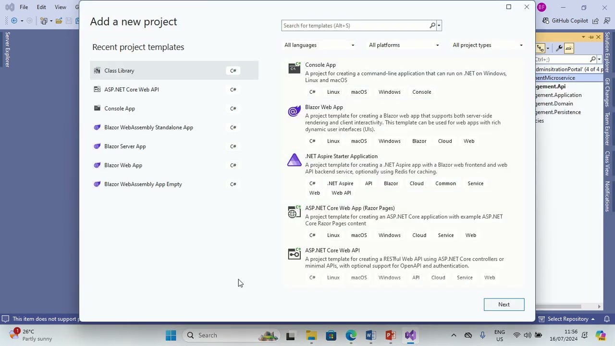Open Windows Start menu
This screenshot has height=346, width=615.
tap(171, 335)
